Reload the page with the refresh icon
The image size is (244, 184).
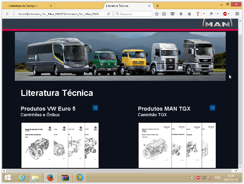109,14
